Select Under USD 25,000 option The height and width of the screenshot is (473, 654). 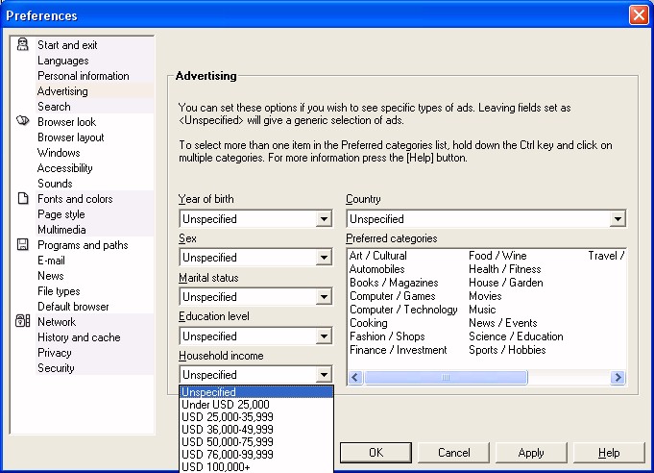tap(226, 405)
